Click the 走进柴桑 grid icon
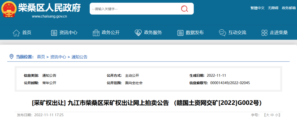The height and width of the screenshot is (120, 297). [264, 33]
